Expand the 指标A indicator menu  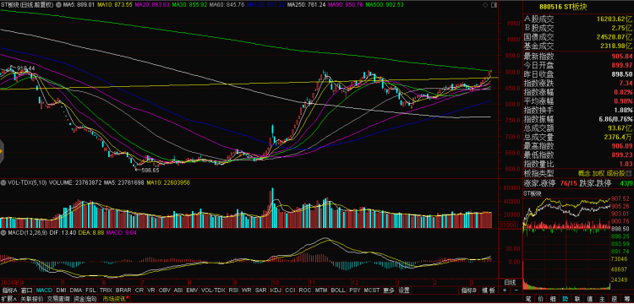(x=9, y=290)
